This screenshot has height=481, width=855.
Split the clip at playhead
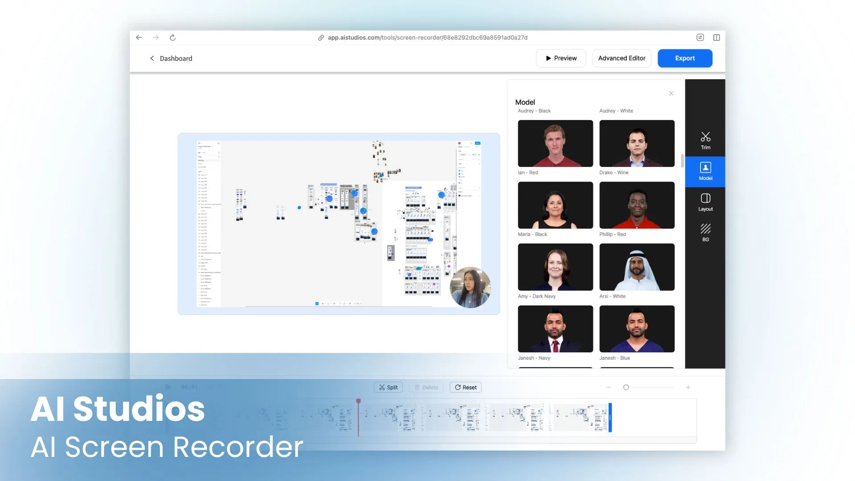click(x=388, y=387)
